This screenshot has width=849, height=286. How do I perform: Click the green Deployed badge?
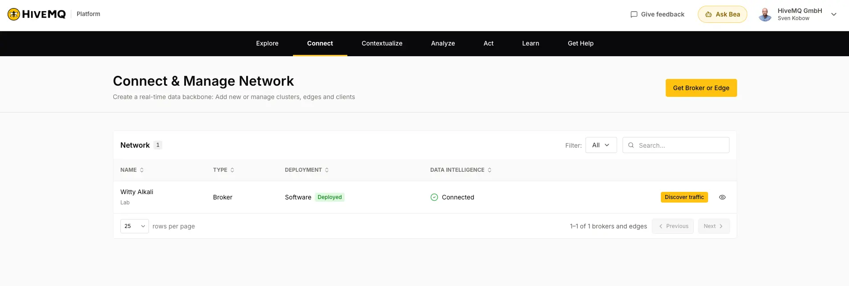pos(330,197)
